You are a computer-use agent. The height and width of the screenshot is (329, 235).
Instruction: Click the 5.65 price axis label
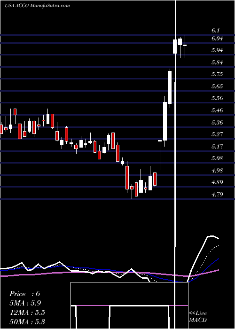tap(217, 86)
